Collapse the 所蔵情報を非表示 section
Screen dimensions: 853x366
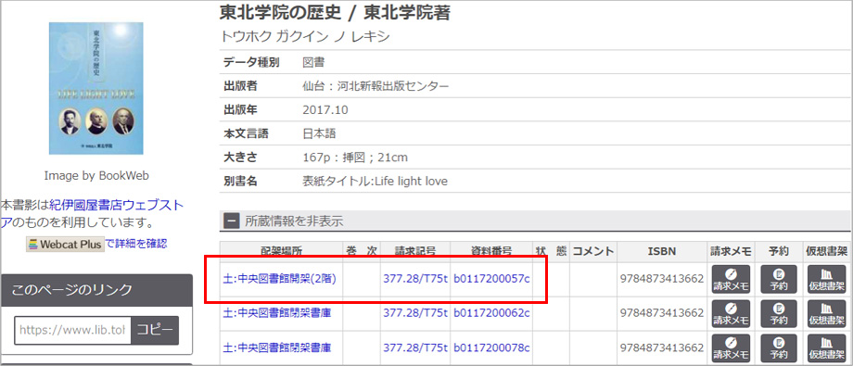tap(232, 221)
